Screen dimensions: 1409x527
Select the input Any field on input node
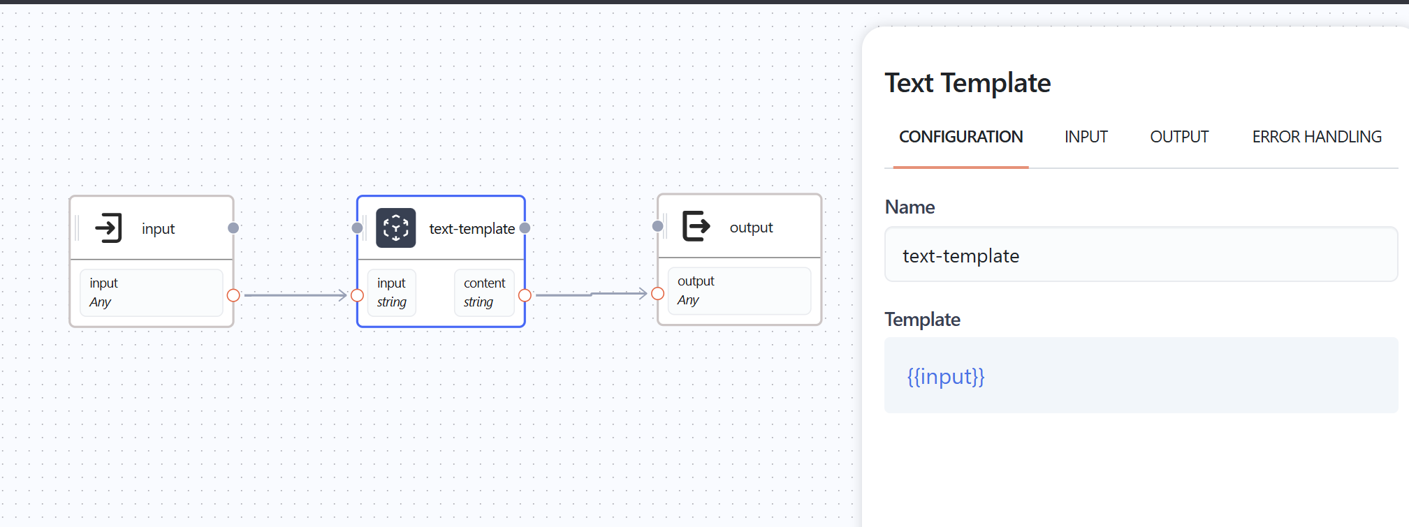coord(151,292)
